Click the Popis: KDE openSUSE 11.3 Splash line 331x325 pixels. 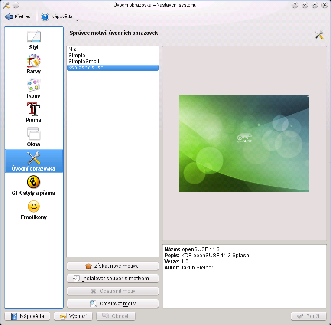pyautogui.click(x=207, y=256)
